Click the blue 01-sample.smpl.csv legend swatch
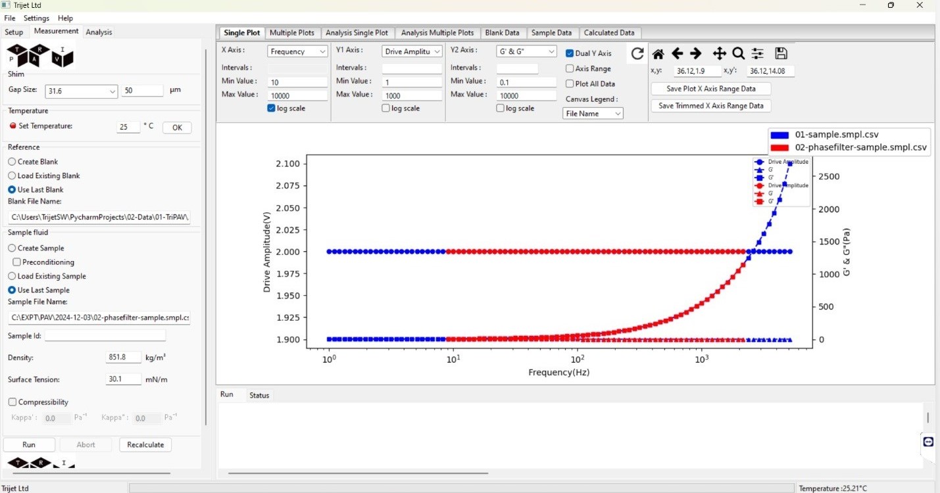Image resolution: width=940 pixels, height=493 pixels. click(779, 135)
